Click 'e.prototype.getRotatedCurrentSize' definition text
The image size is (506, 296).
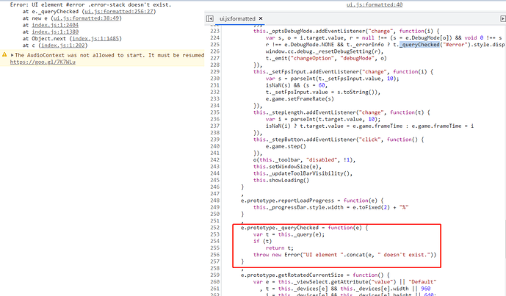294,275
